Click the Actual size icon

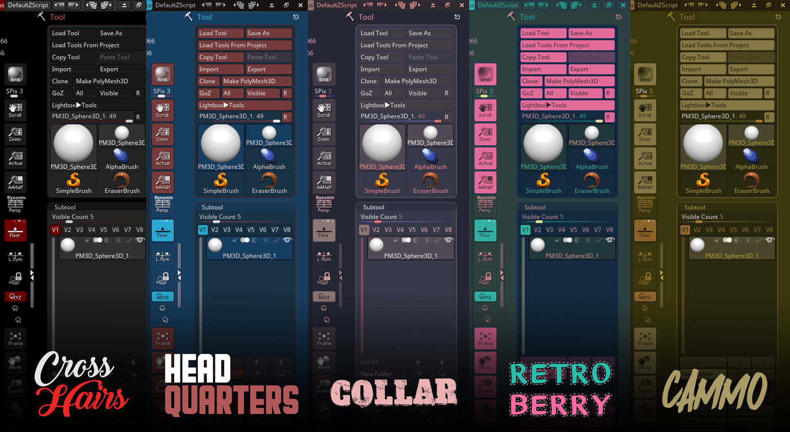15,158
